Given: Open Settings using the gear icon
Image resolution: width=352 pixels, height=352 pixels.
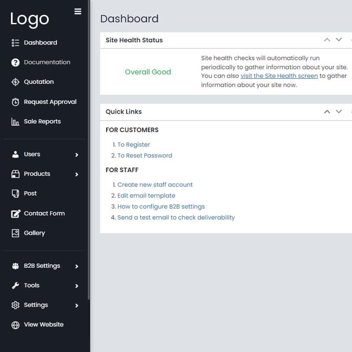Looking at the screenshot, I should [15, 305].
